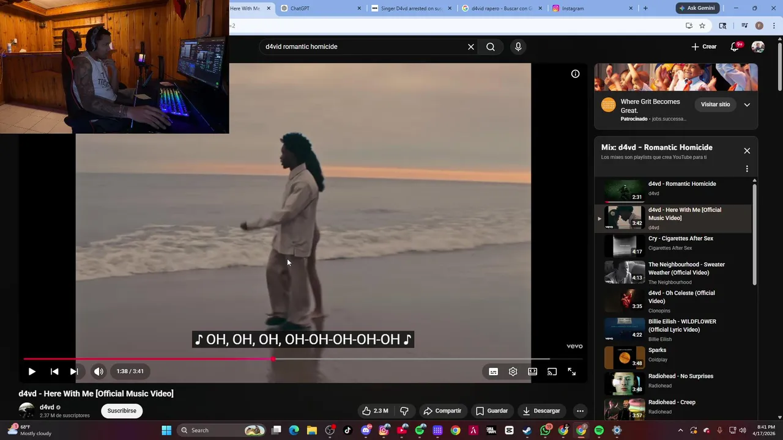Screen dimensions: 783x440
Task: Click Visitar sitio ad button
Action: 715,105
